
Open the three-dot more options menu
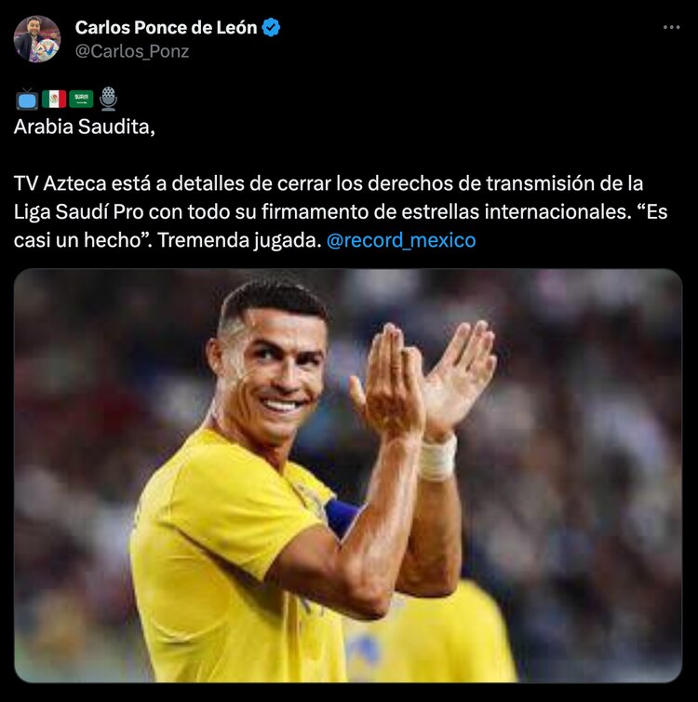pyautogui.click(x=672, y=27)
